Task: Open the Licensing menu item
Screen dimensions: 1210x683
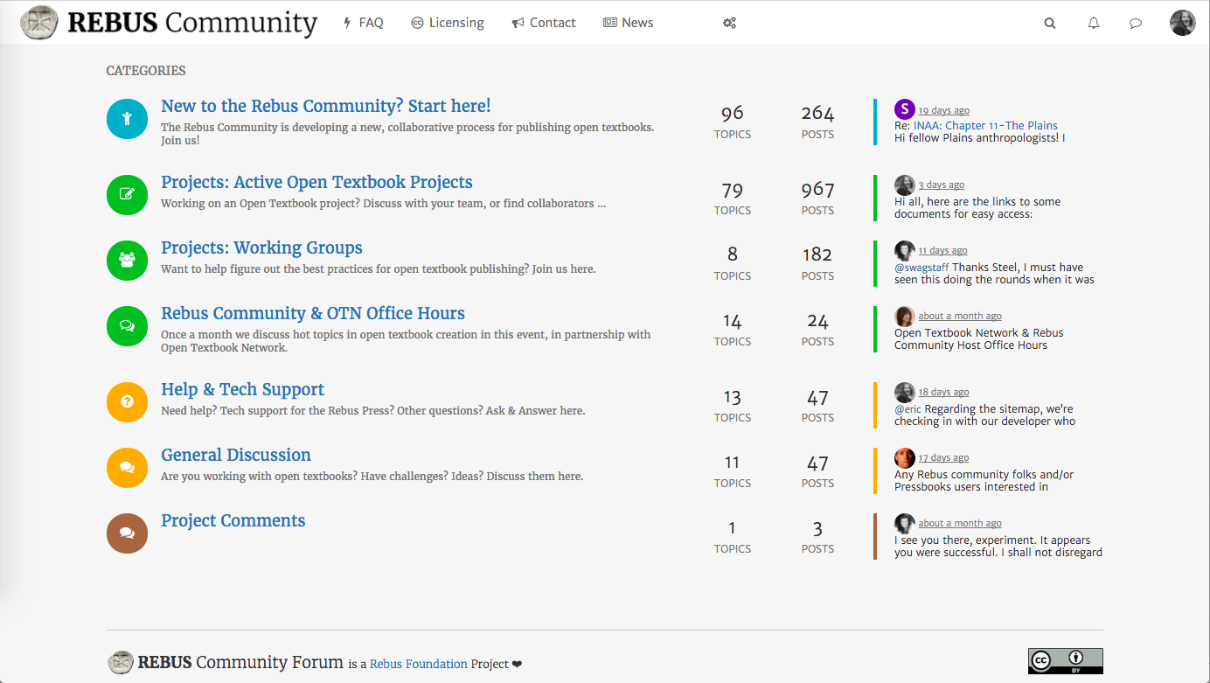Action: (x=448, y=23)
